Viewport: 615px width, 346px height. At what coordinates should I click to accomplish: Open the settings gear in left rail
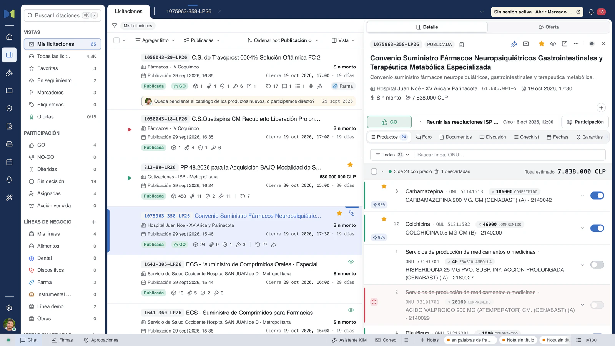(9, 308)
